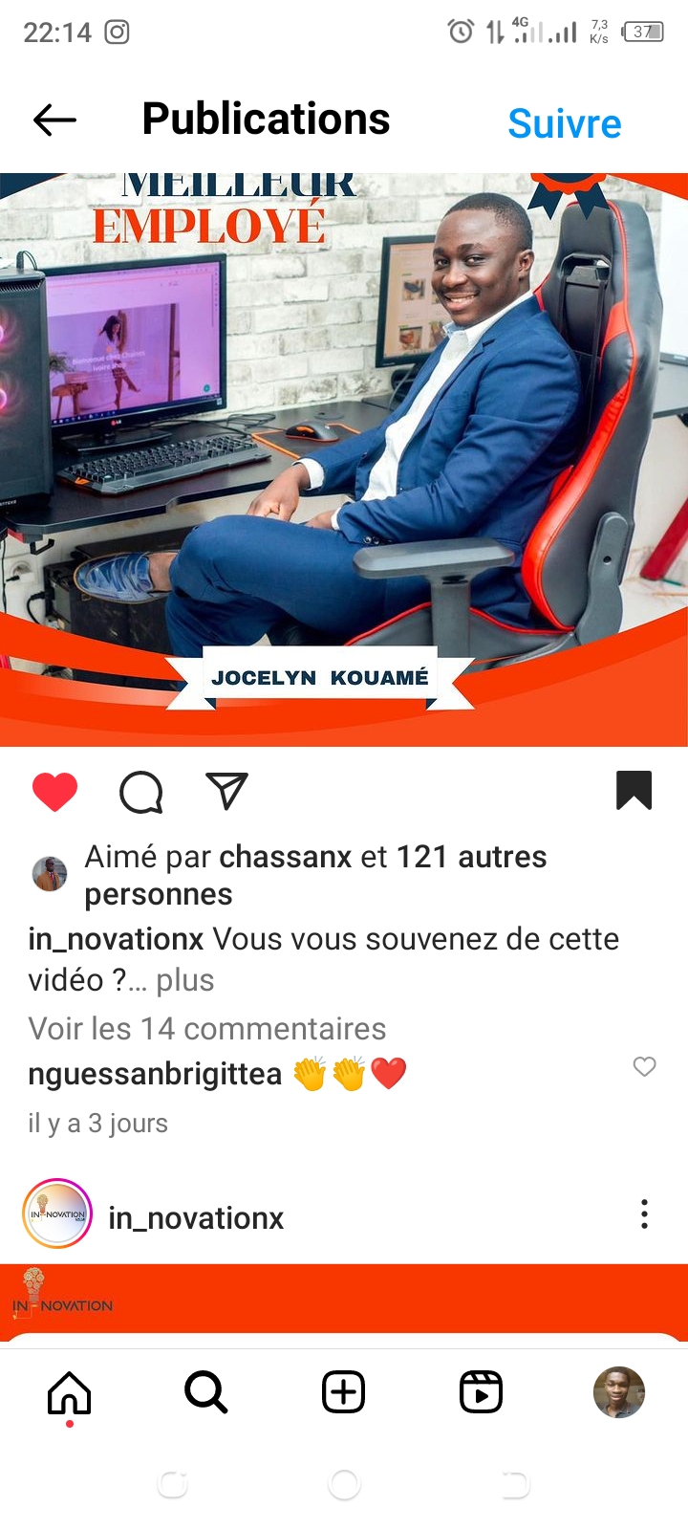This screenshot has width=688, height=1530.
Task: Go back using the arrow icon
Action: pyautogui.click(x=54, y=120)
